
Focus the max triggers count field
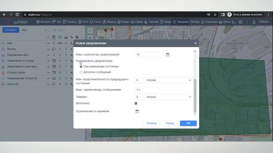tap(149, 55)
